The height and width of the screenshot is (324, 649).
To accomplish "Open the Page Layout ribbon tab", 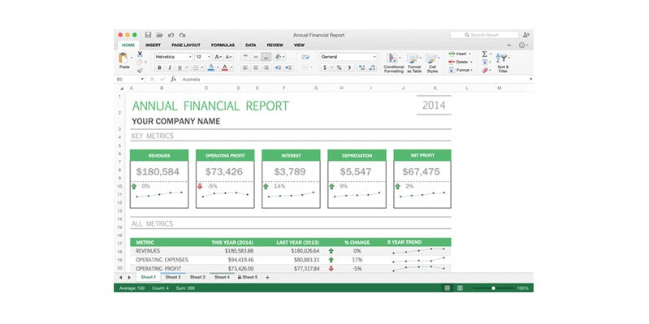I will coord(186,45).
